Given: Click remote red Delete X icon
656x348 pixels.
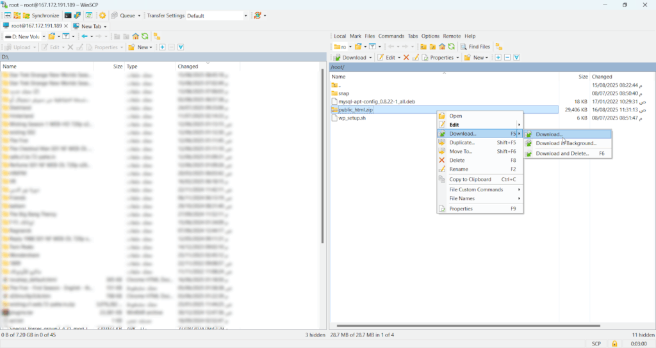Looking at the screenshot, I should (x=405, y=57).
